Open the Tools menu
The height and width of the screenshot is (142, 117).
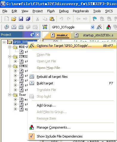coord(97,11)
